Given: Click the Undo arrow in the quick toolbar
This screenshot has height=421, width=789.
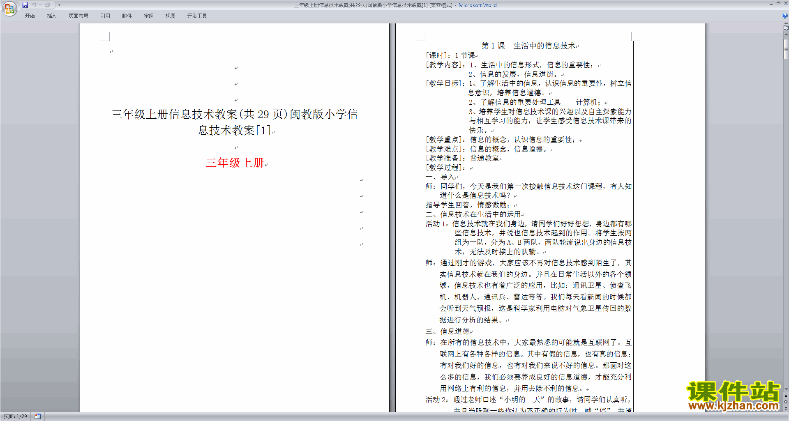Looking at the screenshot, I should pyautogui.click(x=34, y=5).
